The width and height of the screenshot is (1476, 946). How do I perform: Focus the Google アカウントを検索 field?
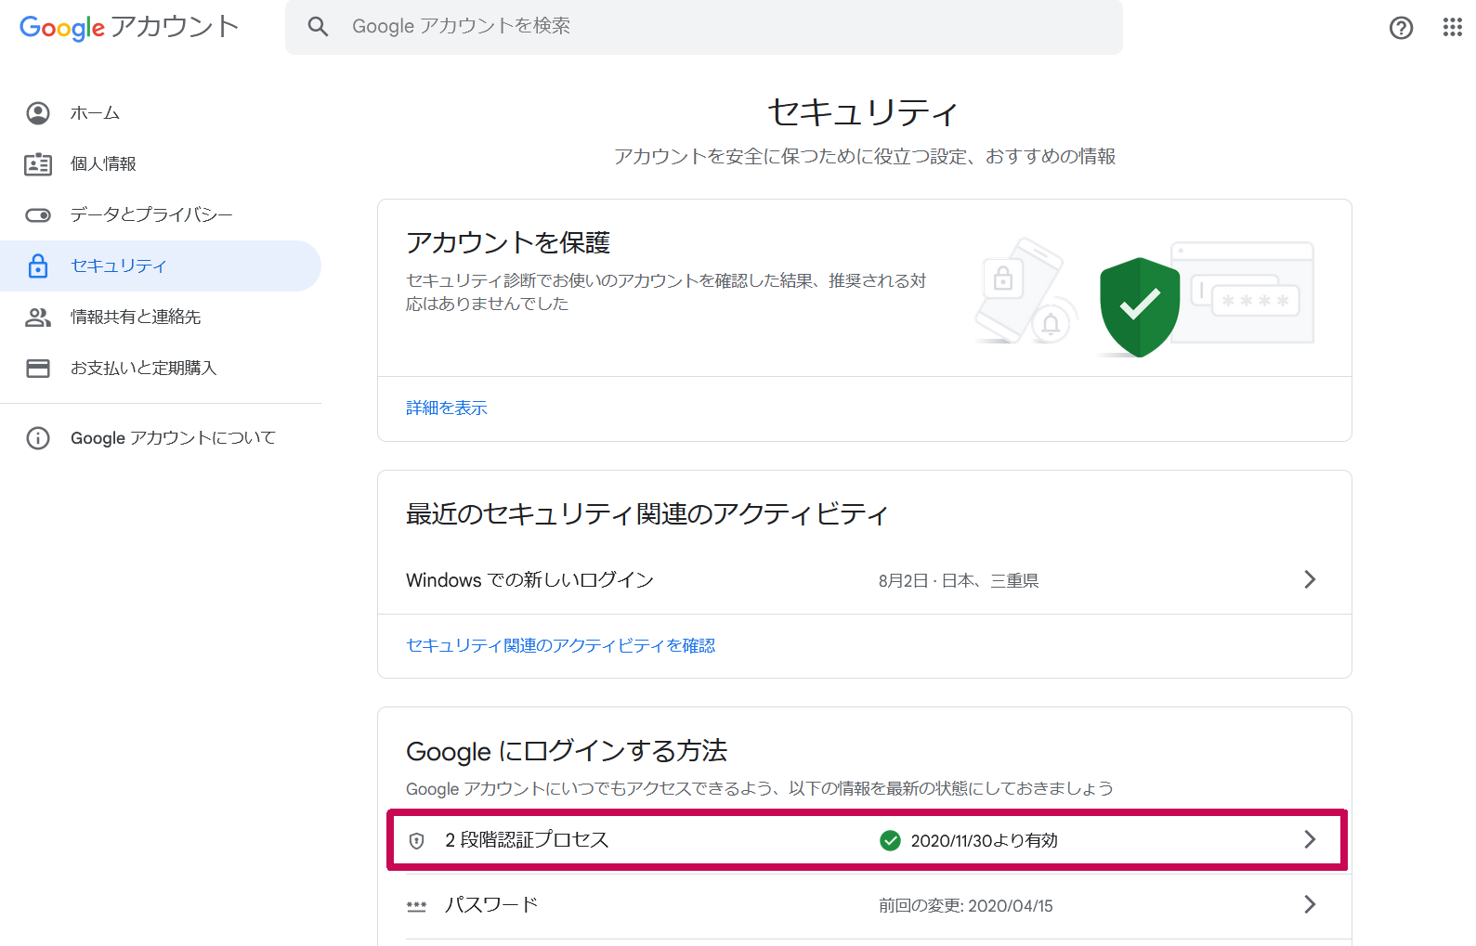[703, 27]
